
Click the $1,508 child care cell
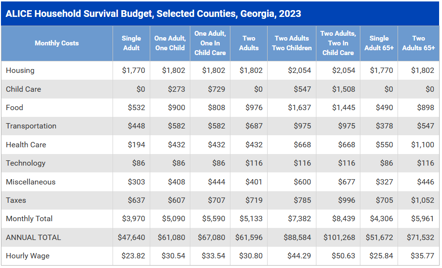343,89
